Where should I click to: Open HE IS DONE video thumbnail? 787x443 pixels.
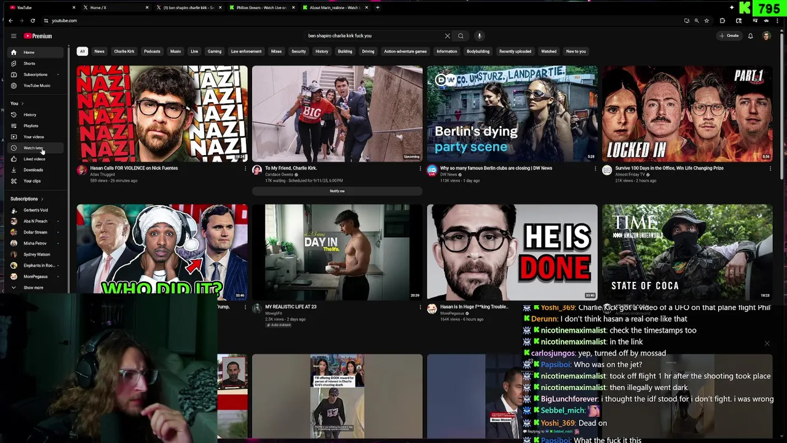tap(512, 252)
